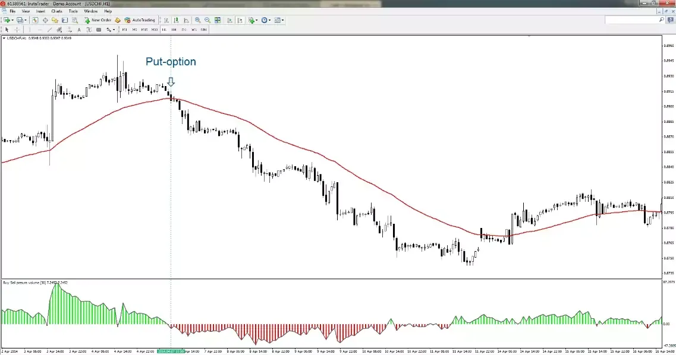The image size is (676, 355).
Task: Select the Cursor arrow tool
Action: click(7, 30)
